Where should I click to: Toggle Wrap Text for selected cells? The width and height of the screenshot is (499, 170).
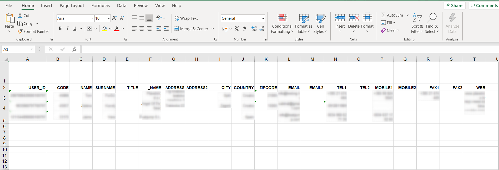(186, 18)
